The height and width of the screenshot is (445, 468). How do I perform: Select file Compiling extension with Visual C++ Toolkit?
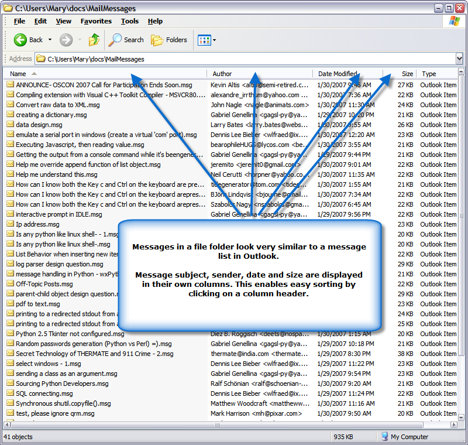[111, 95]
